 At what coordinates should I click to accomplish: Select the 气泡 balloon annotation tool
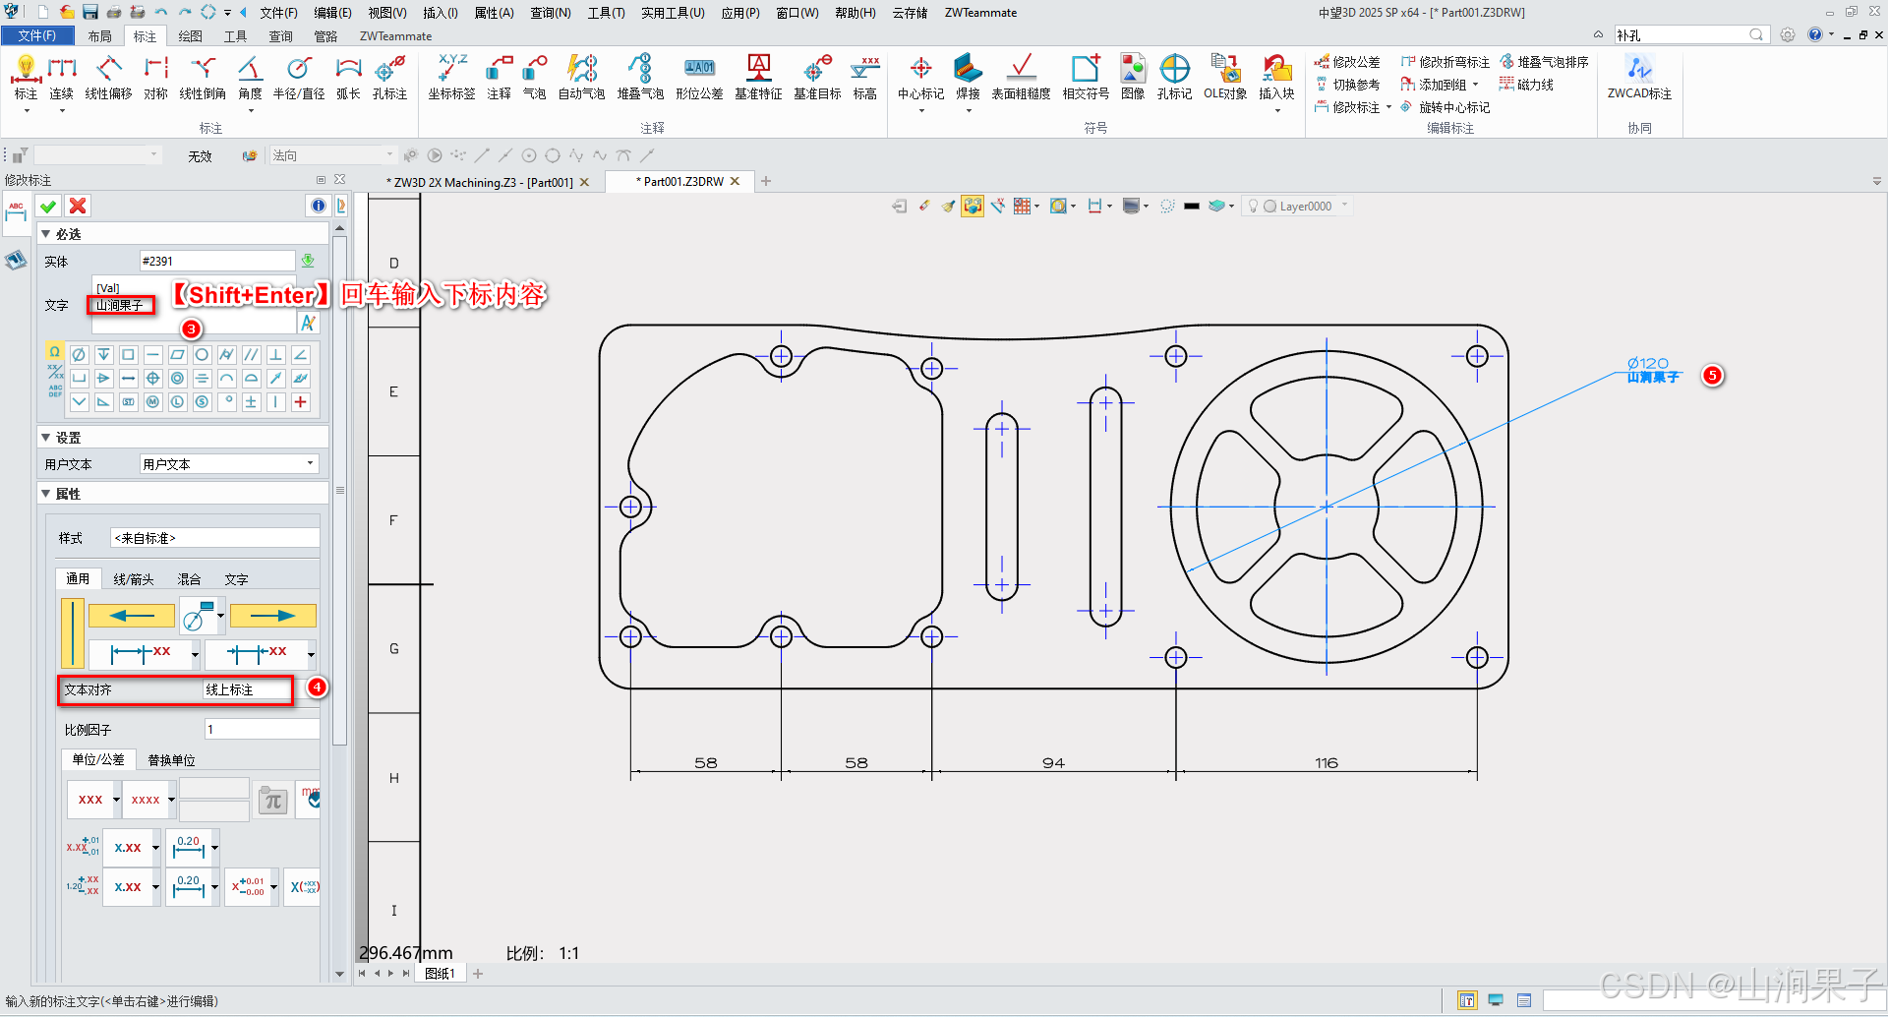[534, 78]
